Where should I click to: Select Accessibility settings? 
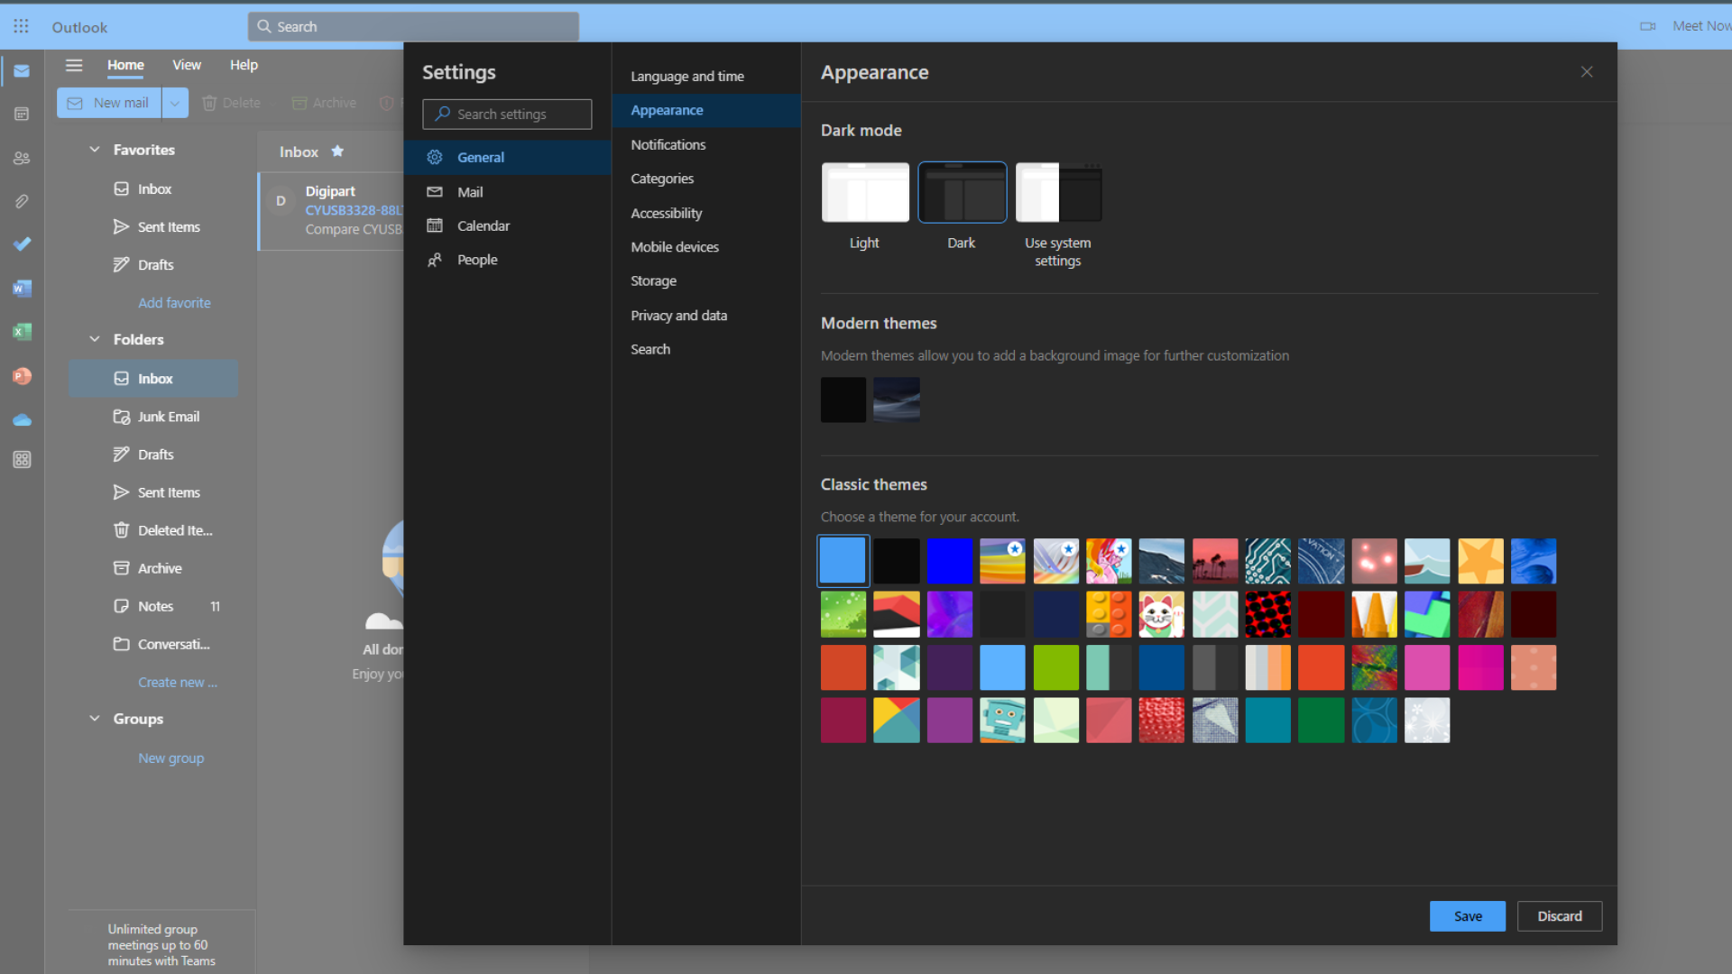[705, 213]
